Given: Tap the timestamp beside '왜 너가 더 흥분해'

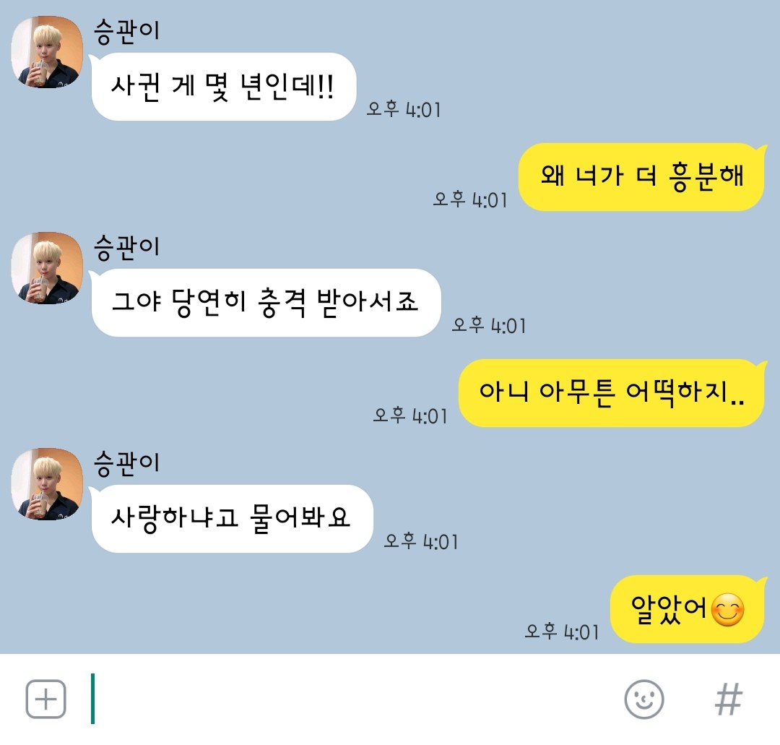Looking at the screenshot, I should [470, 199].
